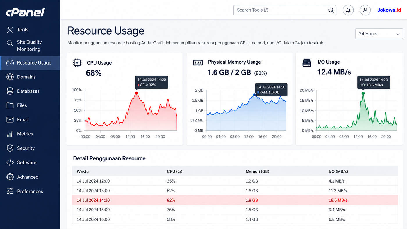Click the Resource Usage gauge icon
Viewport: 407px width, 229px height.
click(x=10, y=63)
